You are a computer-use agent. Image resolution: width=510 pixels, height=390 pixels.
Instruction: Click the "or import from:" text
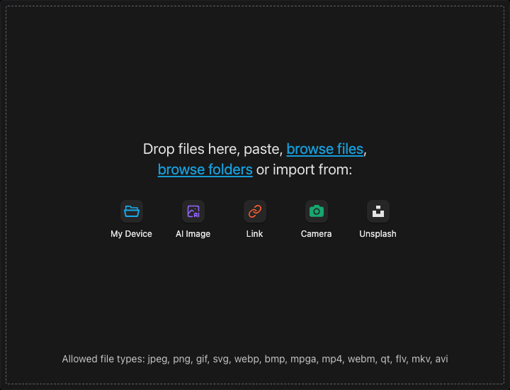tap(304, 170)
